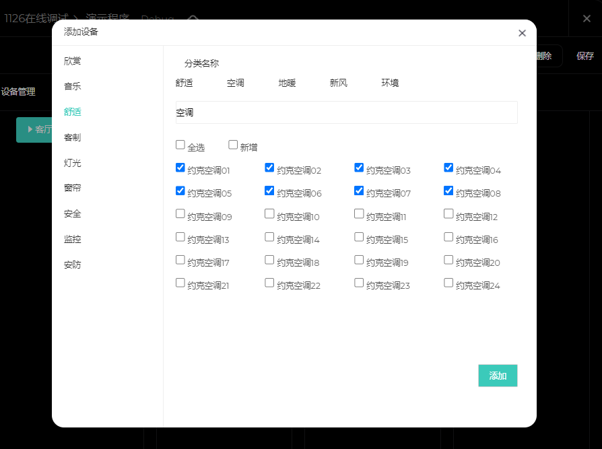Uncheck 约克空调07
This screenshot has height=449, width=602.
coord(359,191)
